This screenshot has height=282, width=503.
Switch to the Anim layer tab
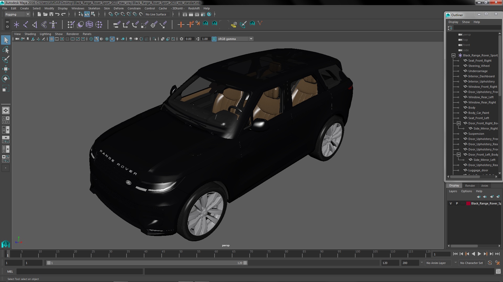coord(484,186)
